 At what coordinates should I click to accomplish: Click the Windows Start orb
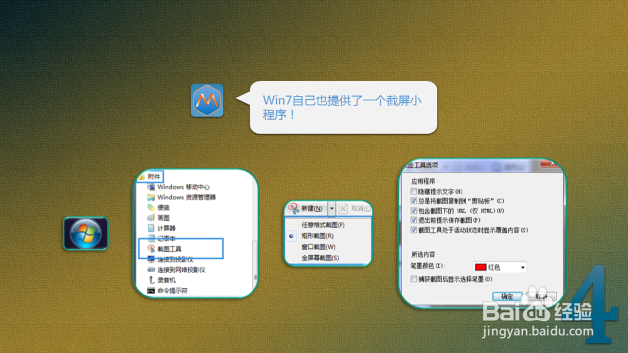85,233
